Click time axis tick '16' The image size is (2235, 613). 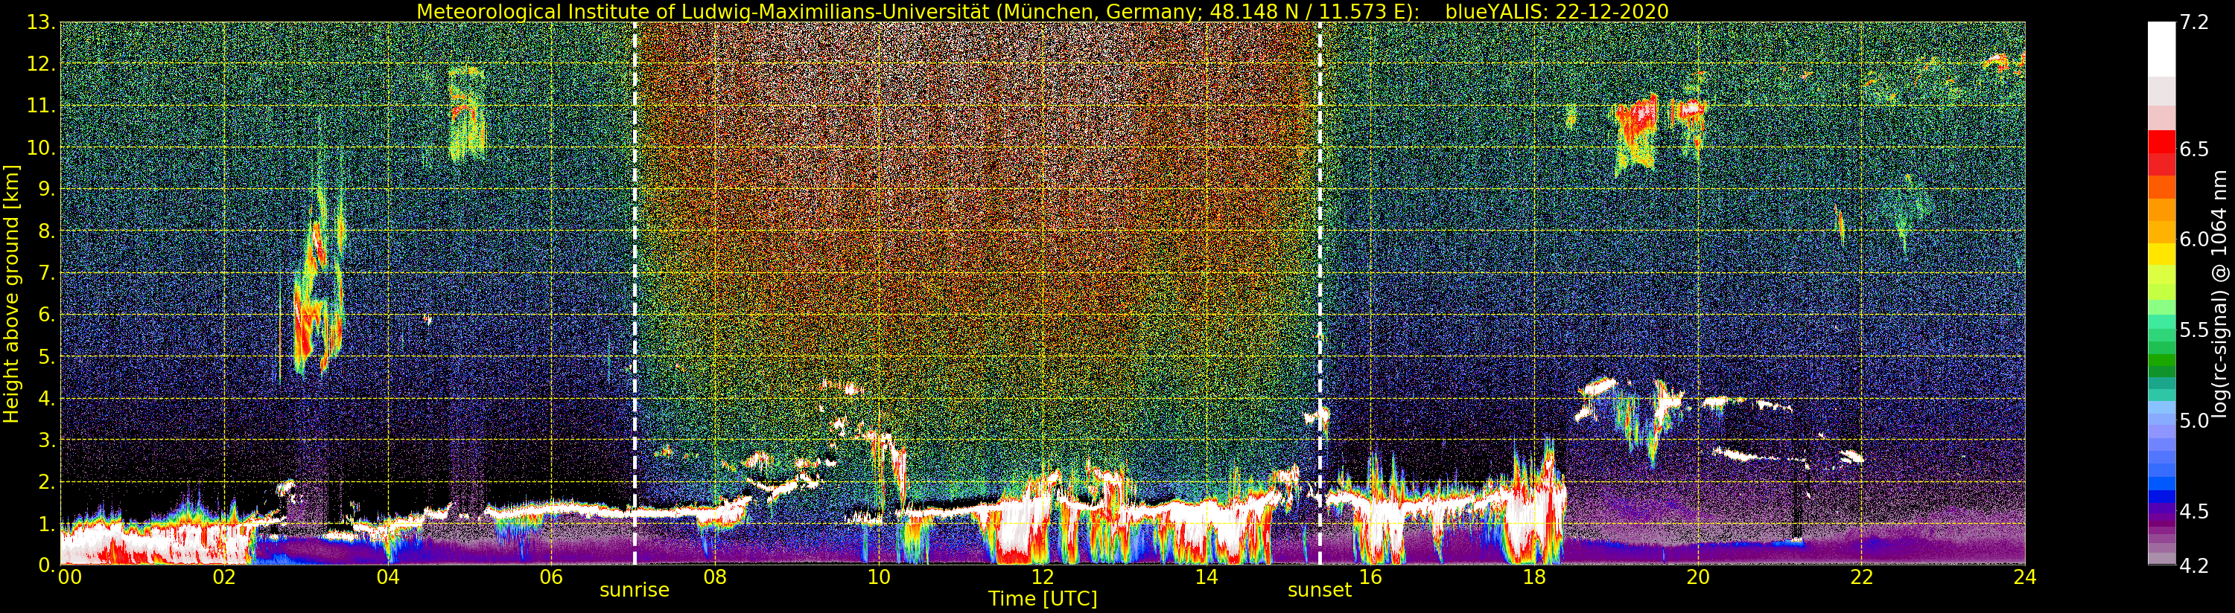[1370, 577]
